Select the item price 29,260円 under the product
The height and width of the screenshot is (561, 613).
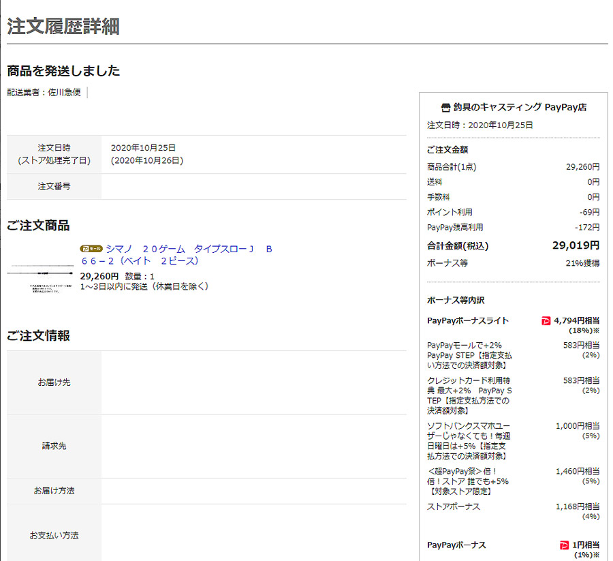(x=99, y=276)
